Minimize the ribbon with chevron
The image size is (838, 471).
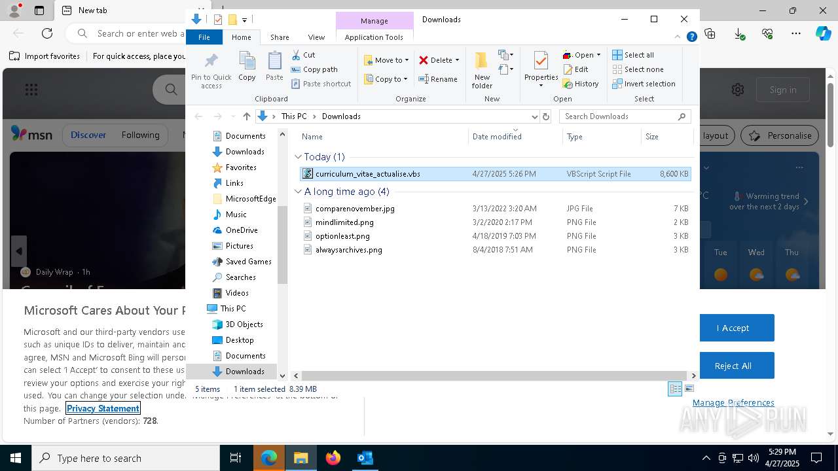click(678, 37)
